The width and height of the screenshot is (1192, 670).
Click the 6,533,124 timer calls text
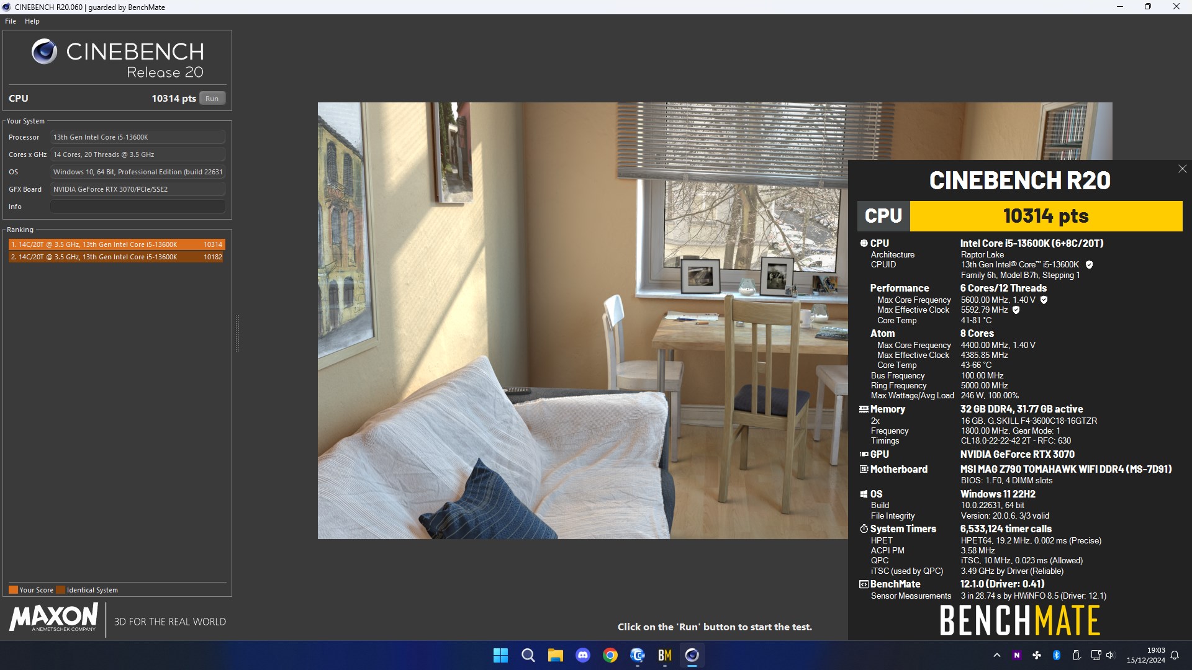coord(1006,529)
